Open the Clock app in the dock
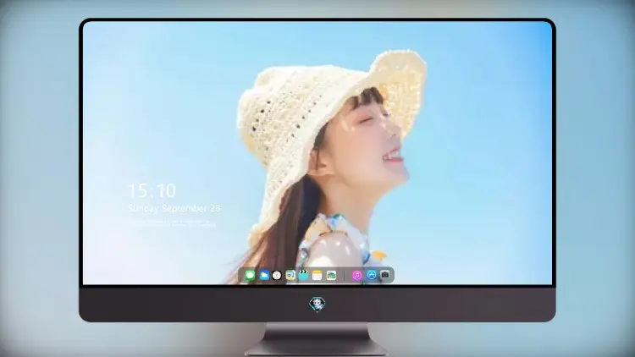This screenshot has height=357, width=635. tap(277, 276)
